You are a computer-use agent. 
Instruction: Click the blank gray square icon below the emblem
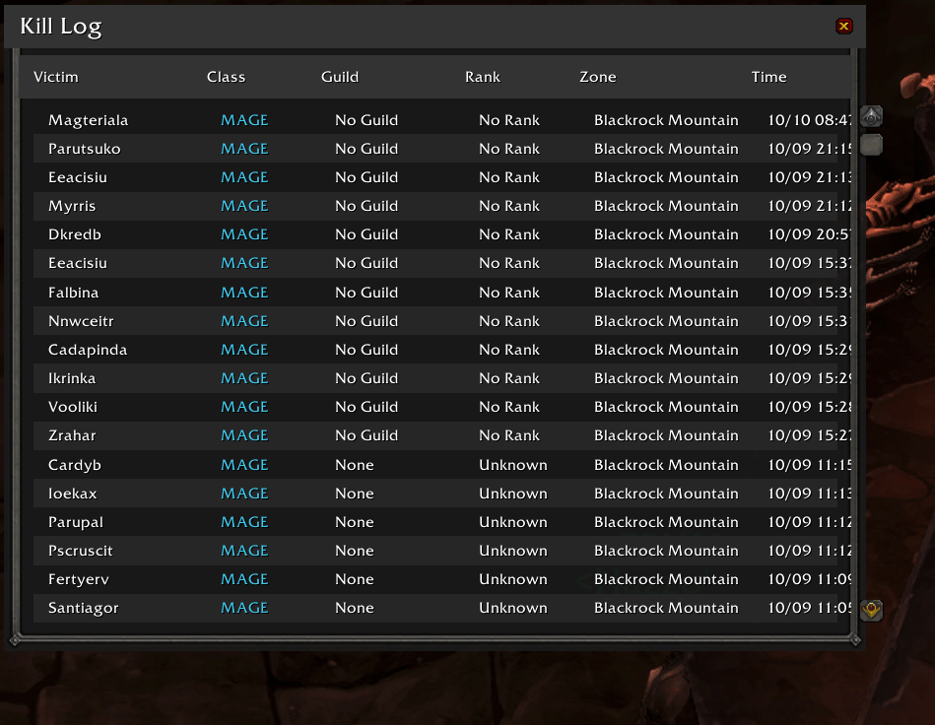pos(871,144)
